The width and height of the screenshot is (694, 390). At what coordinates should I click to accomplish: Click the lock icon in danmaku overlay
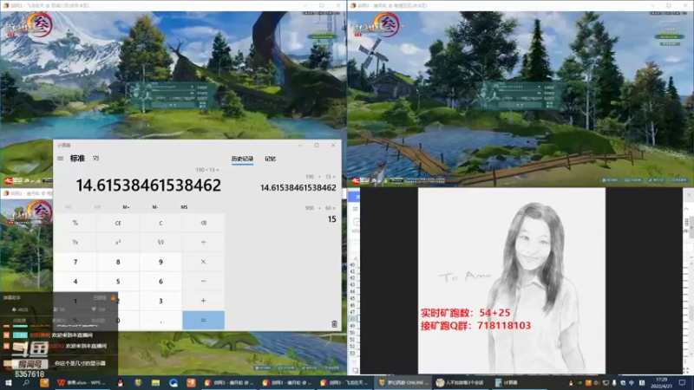[x=114, y=297]
